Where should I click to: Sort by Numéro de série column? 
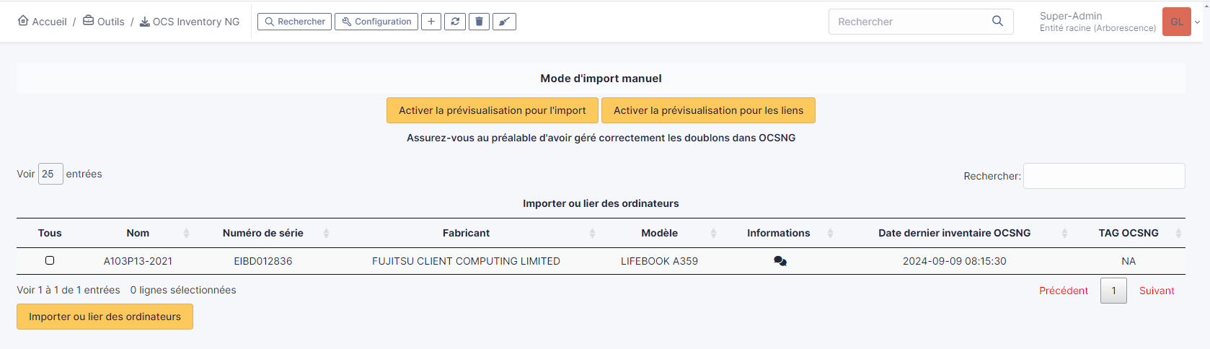[x=263, y=233]
